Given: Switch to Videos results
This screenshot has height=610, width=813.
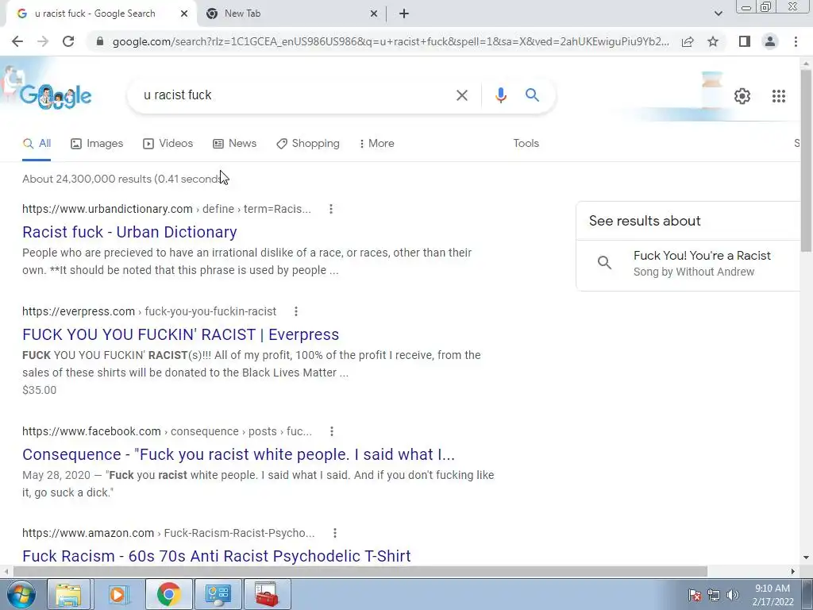Looking at the screenshot, I should 168,144.
